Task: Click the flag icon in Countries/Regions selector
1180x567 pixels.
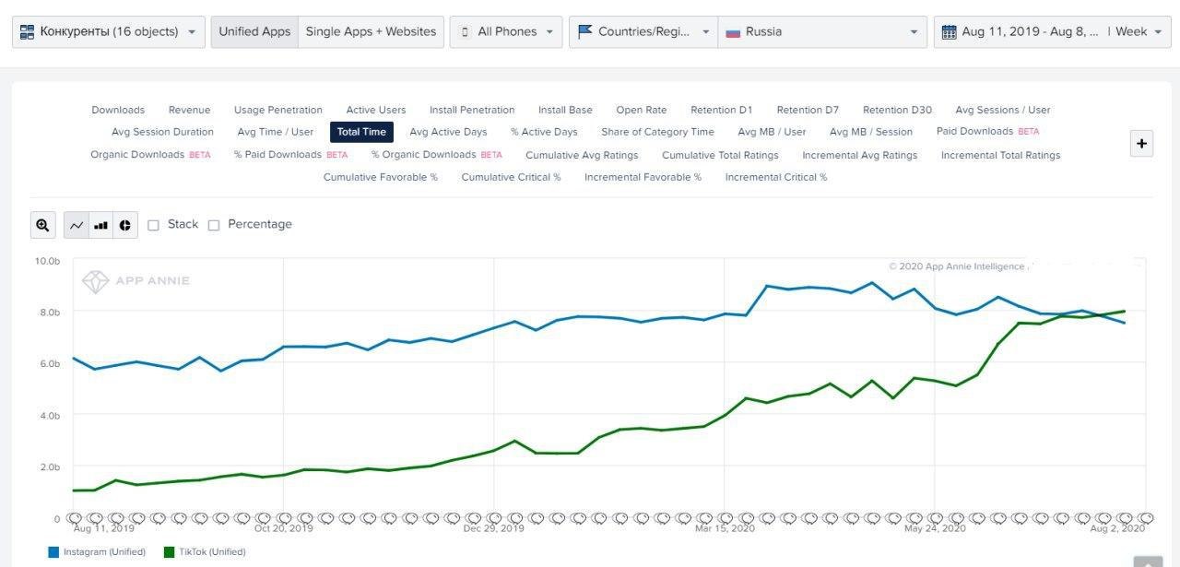Action: pyautogui.click(x=584, y=31)
